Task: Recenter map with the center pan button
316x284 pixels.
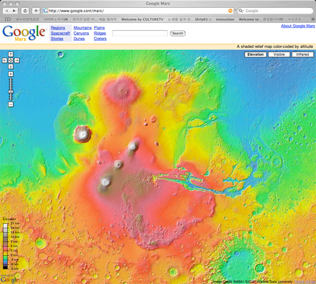Action: [11, 60]
